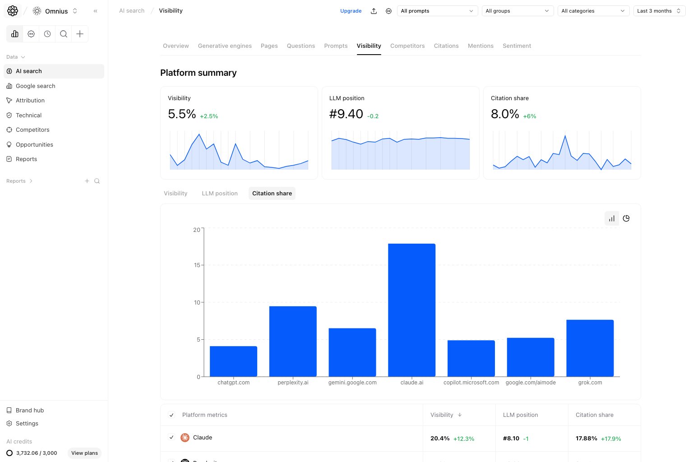The height and width of the screenshot is (462, 693).
Task: Sort by the LLM position column header
Action: click(521, 415)
